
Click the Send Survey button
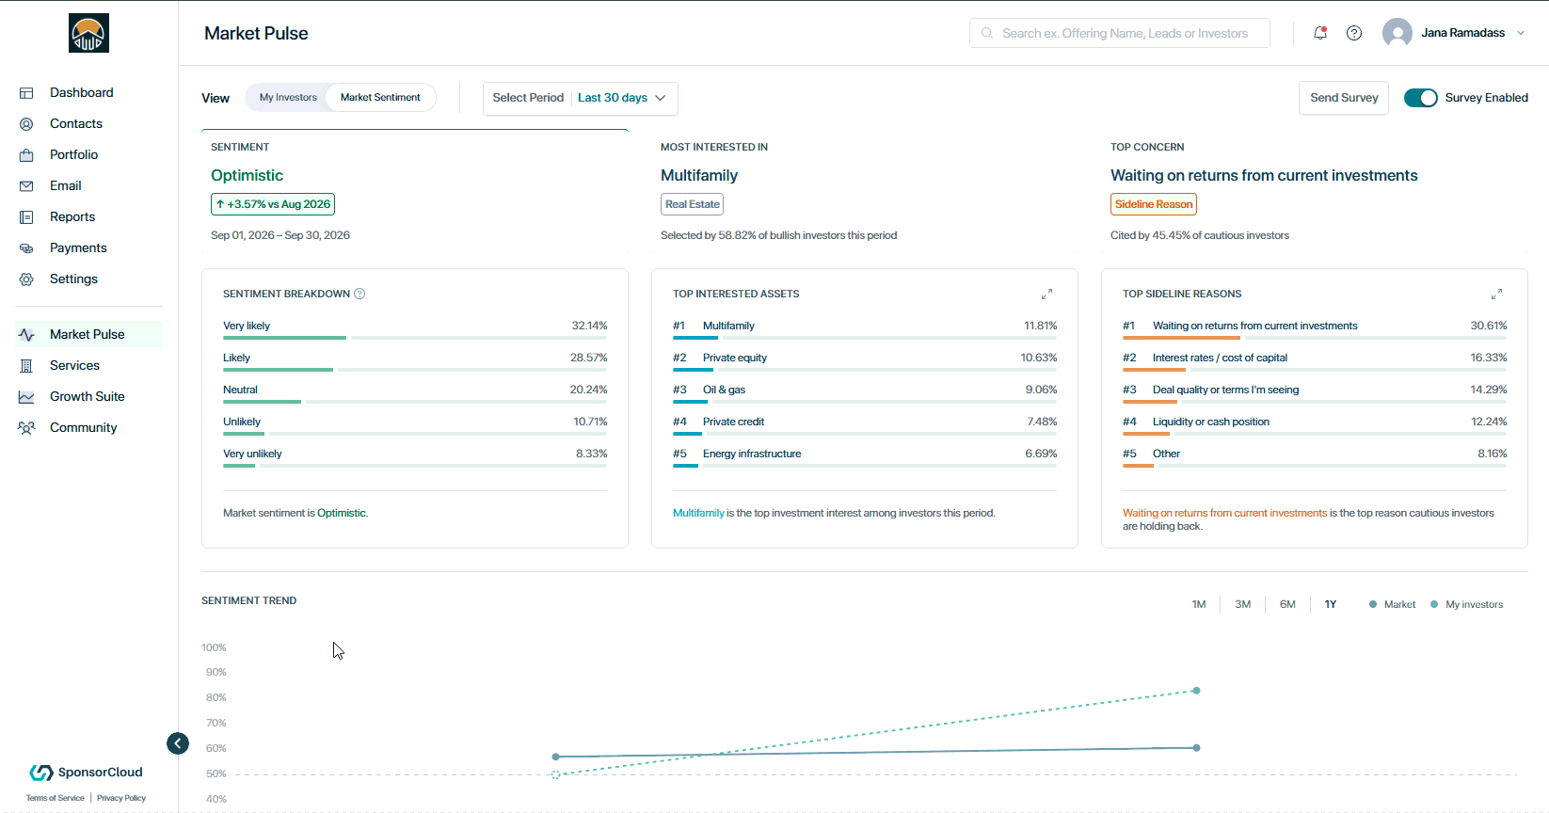(1344, 98)
